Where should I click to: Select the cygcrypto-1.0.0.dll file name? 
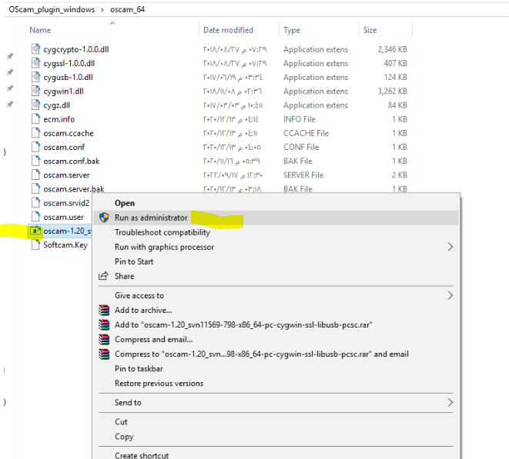coord(76,49)
